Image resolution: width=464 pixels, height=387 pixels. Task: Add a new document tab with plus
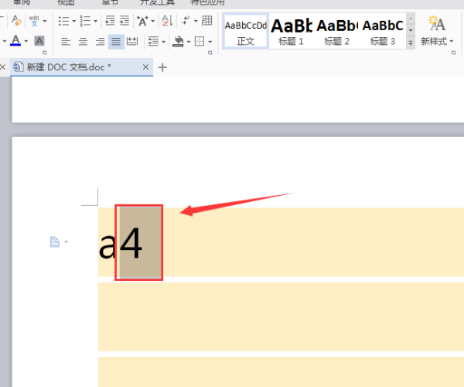point(162,67)
